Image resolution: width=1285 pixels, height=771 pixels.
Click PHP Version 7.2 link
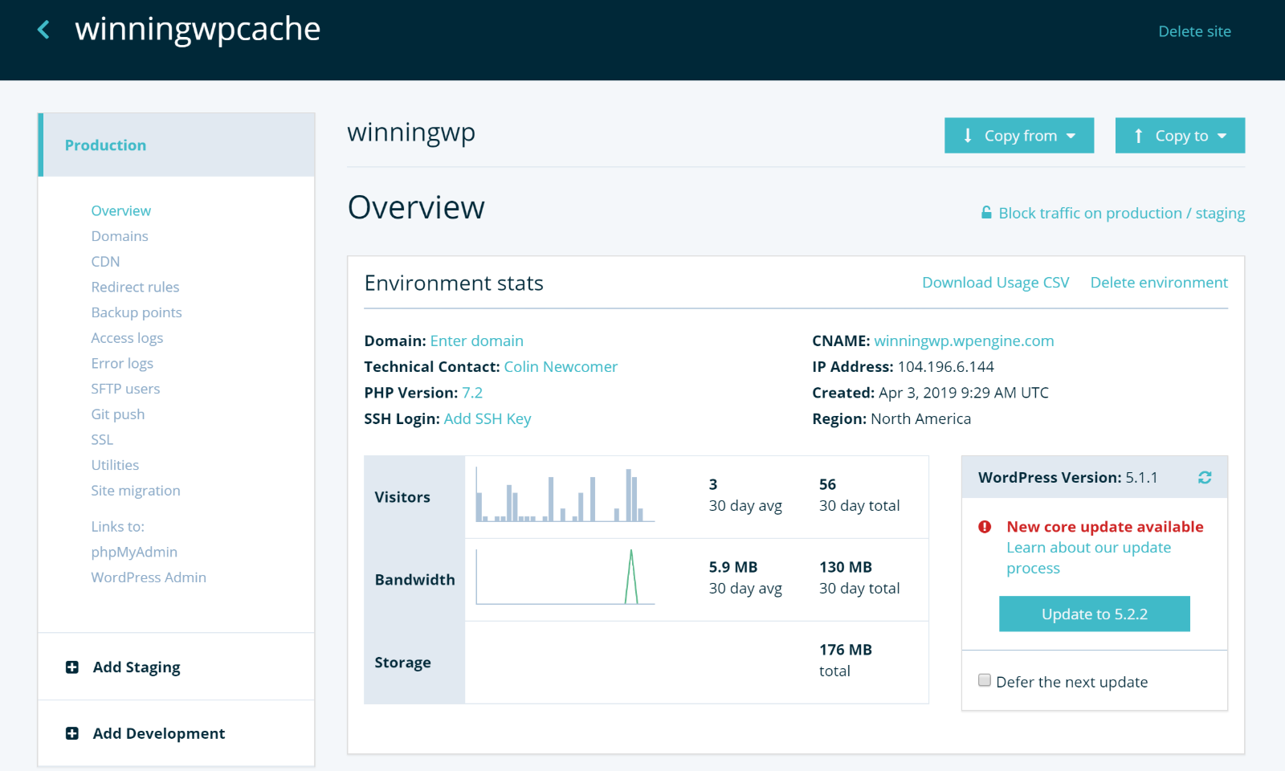[x=472, y=393]
